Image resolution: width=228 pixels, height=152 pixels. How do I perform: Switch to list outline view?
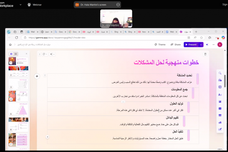[16, 54]
